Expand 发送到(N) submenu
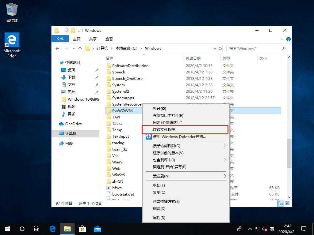The height and width of the screenshot is (235, 314). 186,176
